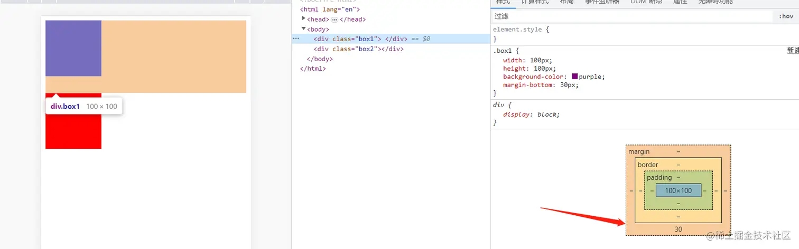The width and height of the screenshot is (799, 249).
Task: Expand the head element node
Action: coord(303,19)
